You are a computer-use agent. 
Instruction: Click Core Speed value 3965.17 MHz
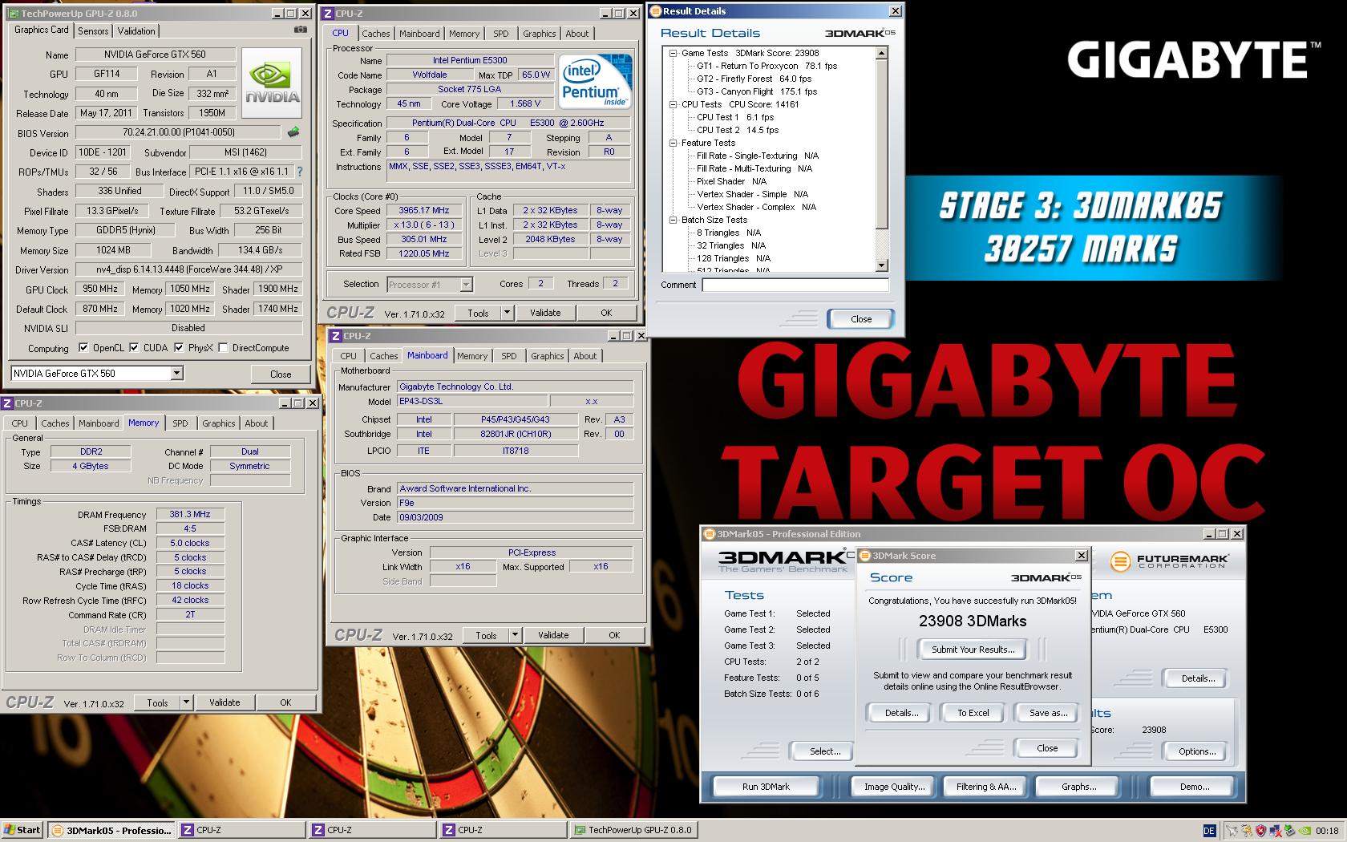point(424,210)
